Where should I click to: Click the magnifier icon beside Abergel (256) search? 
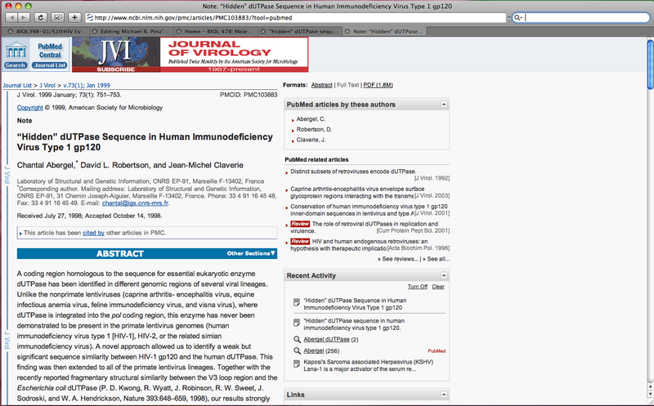click(297, 351)
